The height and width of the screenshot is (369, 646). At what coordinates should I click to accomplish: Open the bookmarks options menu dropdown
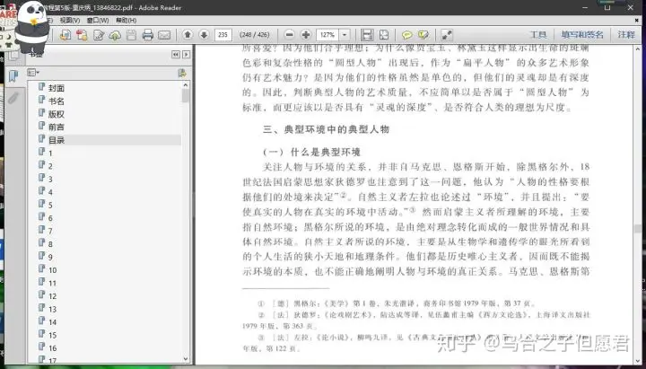coord(33,73)
